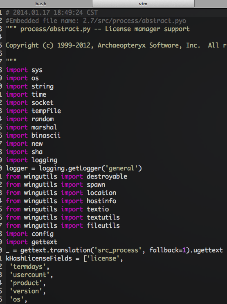Place cursor on 'import marshal' line
This screenshot has width=227, height=304.
click(31, 127)
